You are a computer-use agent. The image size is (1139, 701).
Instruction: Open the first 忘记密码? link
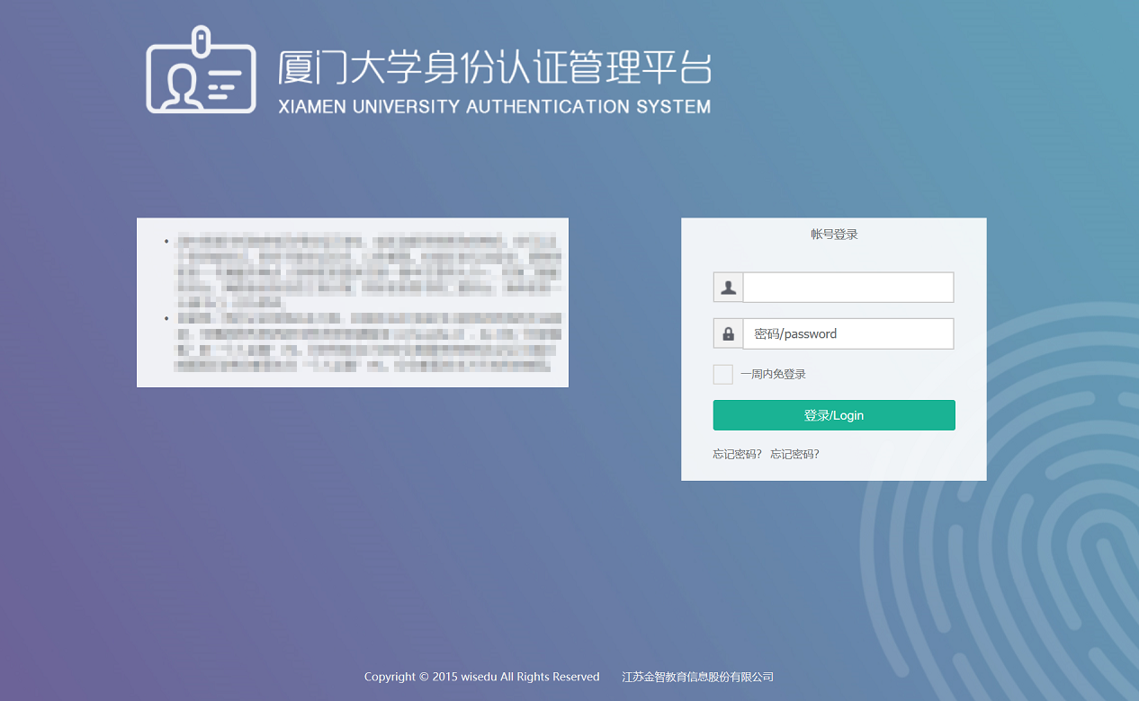(x=738, y=454)
